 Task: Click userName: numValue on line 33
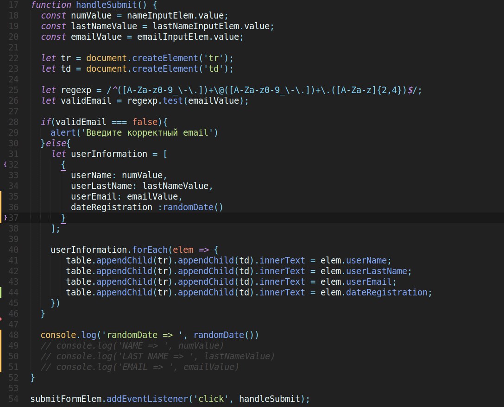(117, 175)
